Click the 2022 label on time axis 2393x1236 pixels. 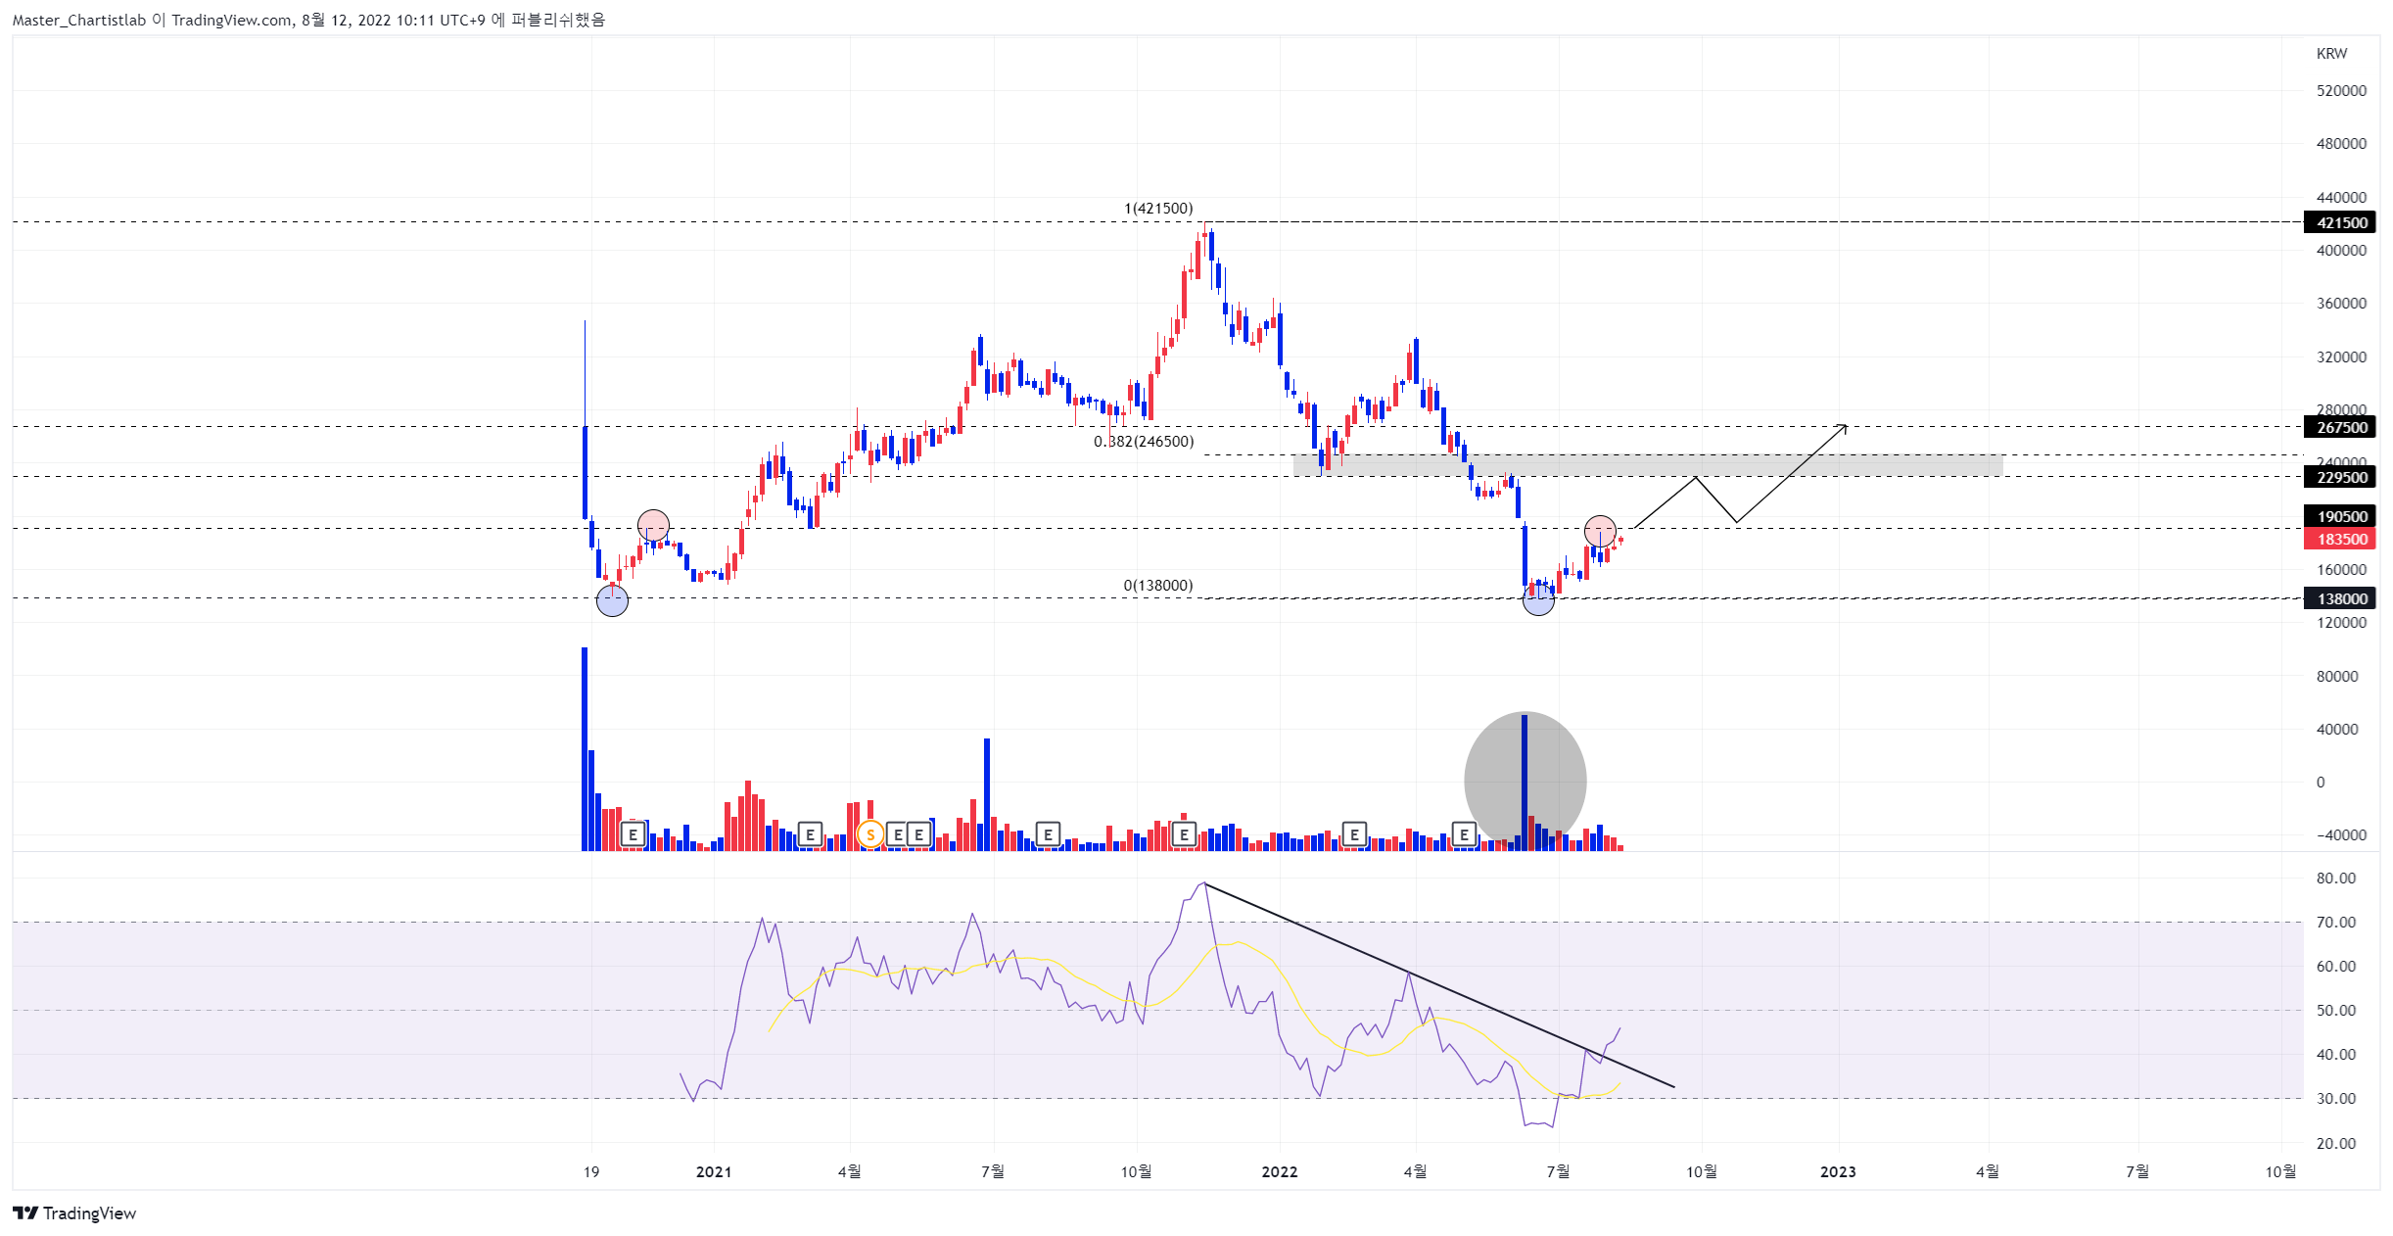tap(1280, 1171)
